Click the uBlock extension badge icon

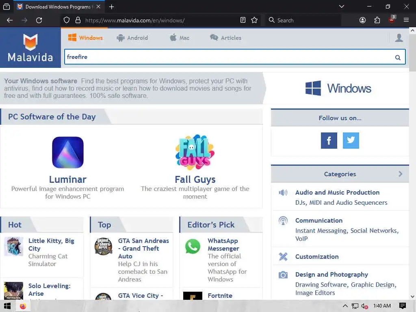click(392, 19)
